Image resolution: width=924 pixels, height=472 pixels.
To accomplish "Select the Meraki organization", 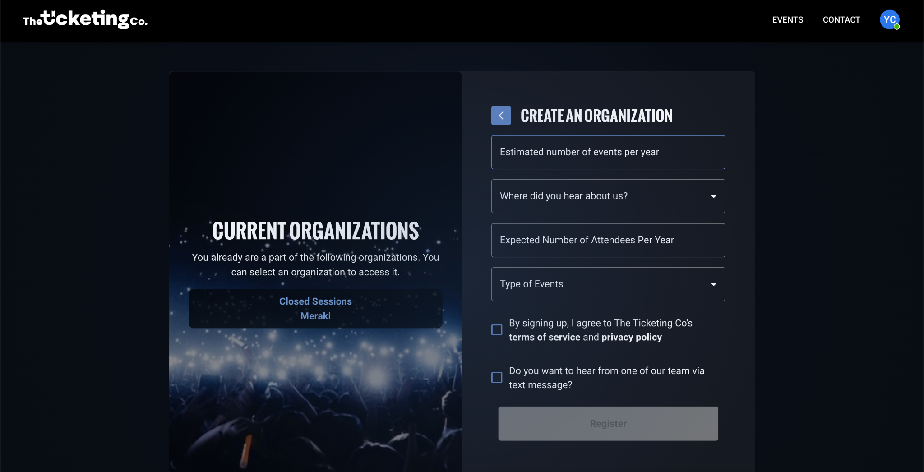I will point(315,316).
